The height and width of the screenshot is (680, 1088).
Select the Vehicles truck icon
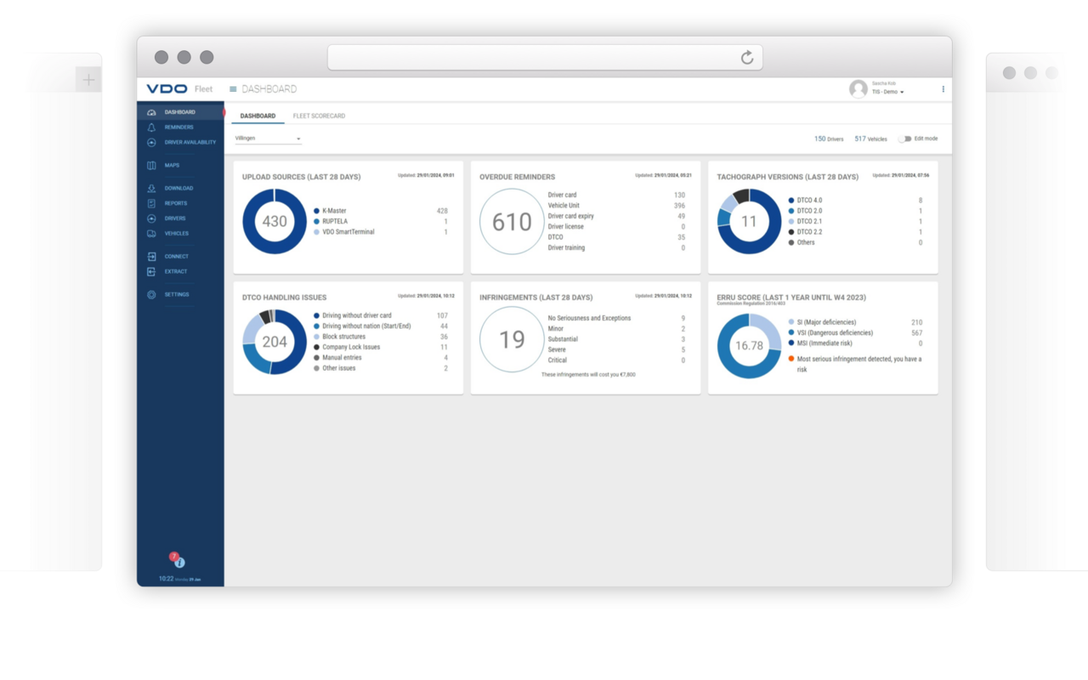151,234
